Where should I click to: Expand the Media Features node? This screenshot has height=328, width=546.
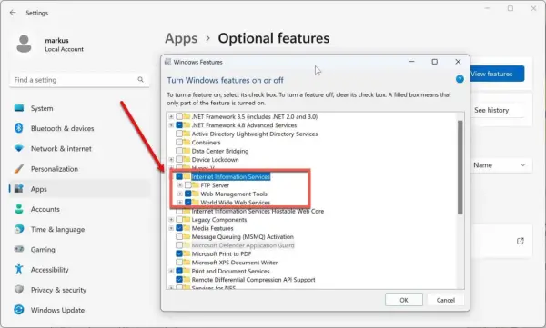[x=171, y=228]
